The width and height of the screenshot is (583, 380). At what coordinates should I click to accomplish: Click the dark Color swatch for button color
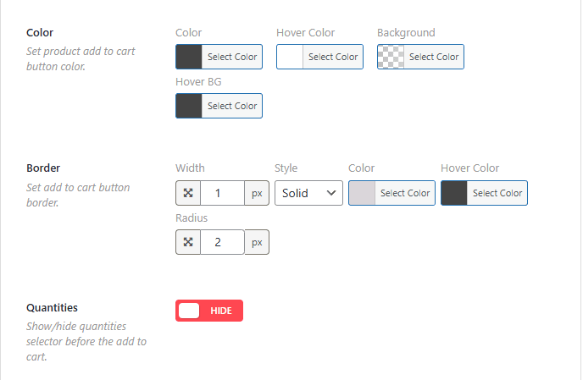click(x=189, y=57)
